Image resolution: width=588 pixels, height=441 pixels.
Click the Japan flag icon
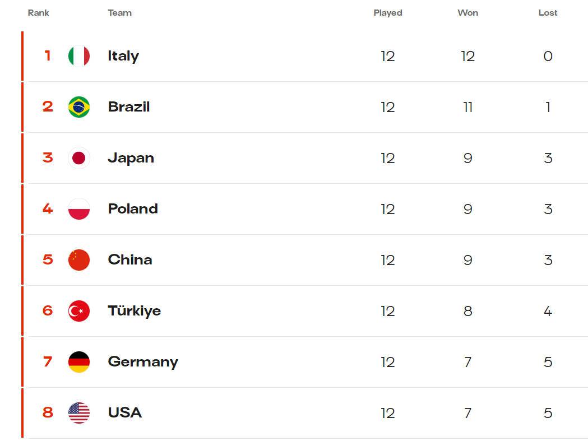78,158
